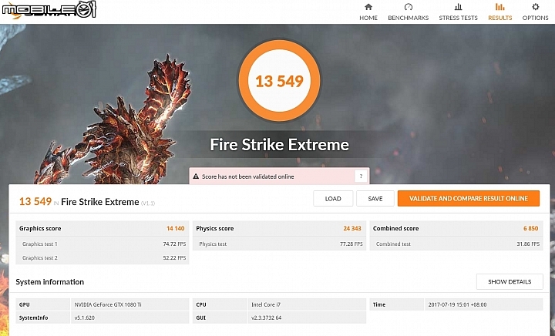
Task: Switch to BENCHMARKS tab label
Action: 408,18
